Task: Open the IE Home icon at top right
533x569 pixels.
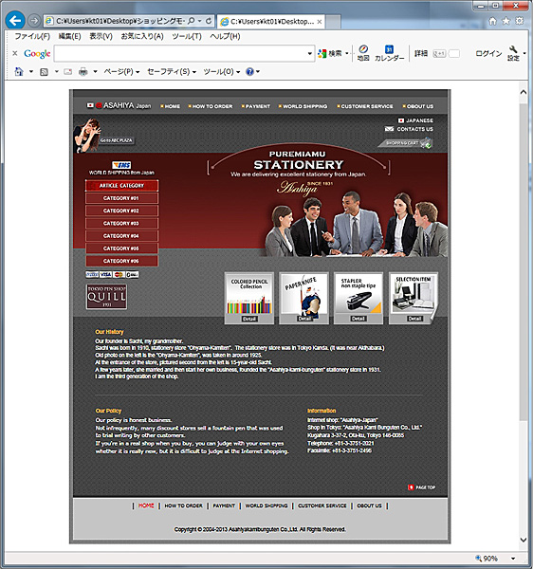Action: pos(492,21)
